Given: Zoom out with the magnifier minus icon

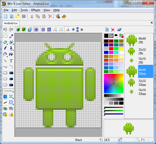Looking at the screenshot, I should (x=61, y=30).
